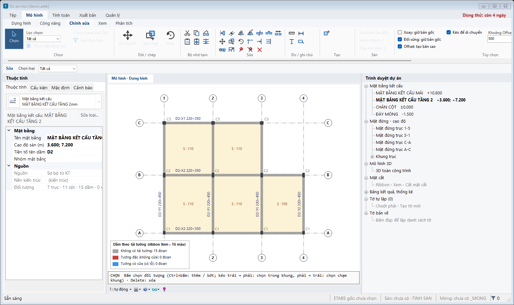
Task: Click the blue Tường có cửa legend swatch
Action: coord(116,264)
